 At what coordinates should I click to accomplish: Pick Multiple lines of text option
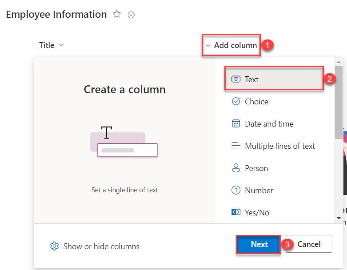pos(274,146)
